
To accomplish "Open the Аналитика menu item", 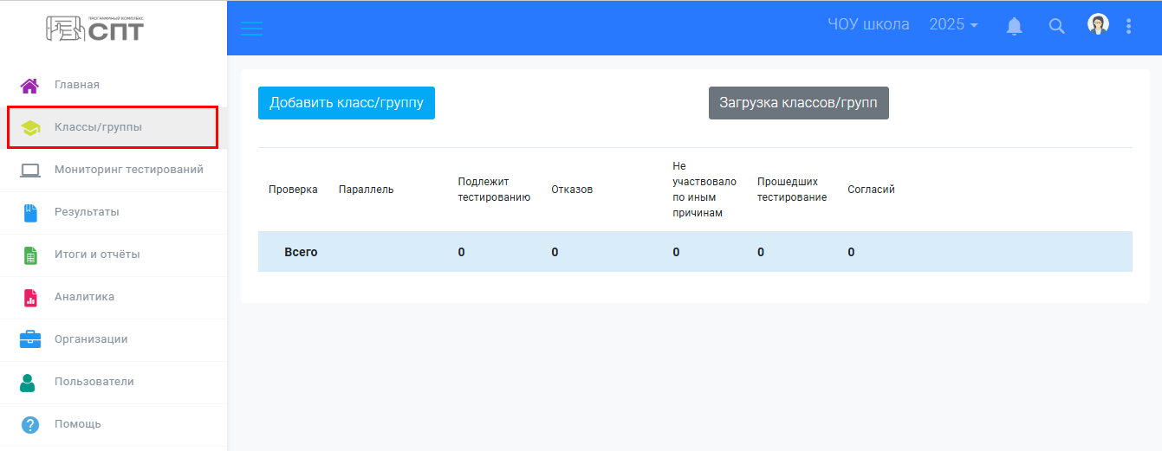I will click(x=84, y=297).
